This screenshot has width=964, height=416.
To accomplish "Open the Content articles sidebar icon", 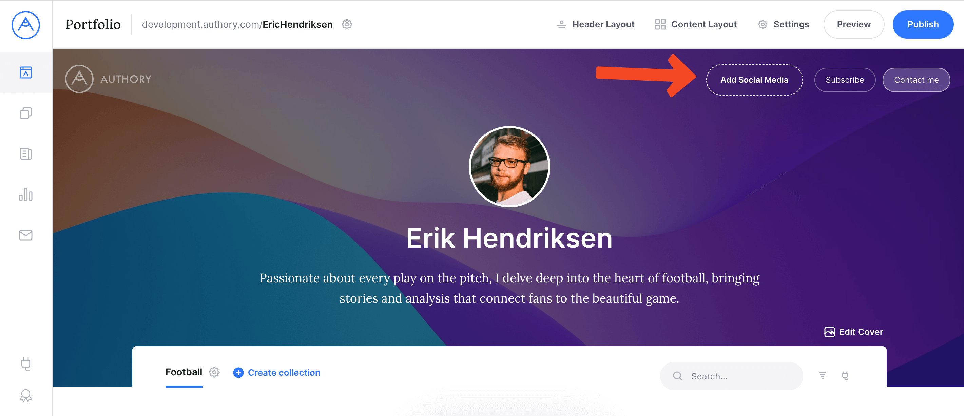I will (26, 153).
